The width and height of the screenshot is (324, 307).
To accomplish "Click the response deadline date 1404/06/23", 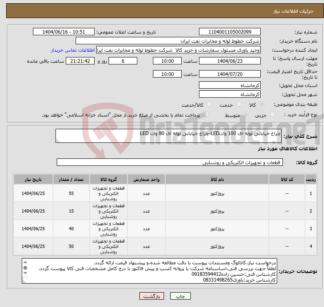I will (x=229, y=61).
